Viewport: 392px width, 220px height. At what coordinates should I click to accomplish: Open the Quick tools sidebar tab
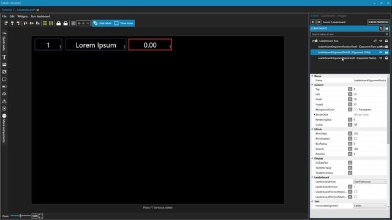4,42
